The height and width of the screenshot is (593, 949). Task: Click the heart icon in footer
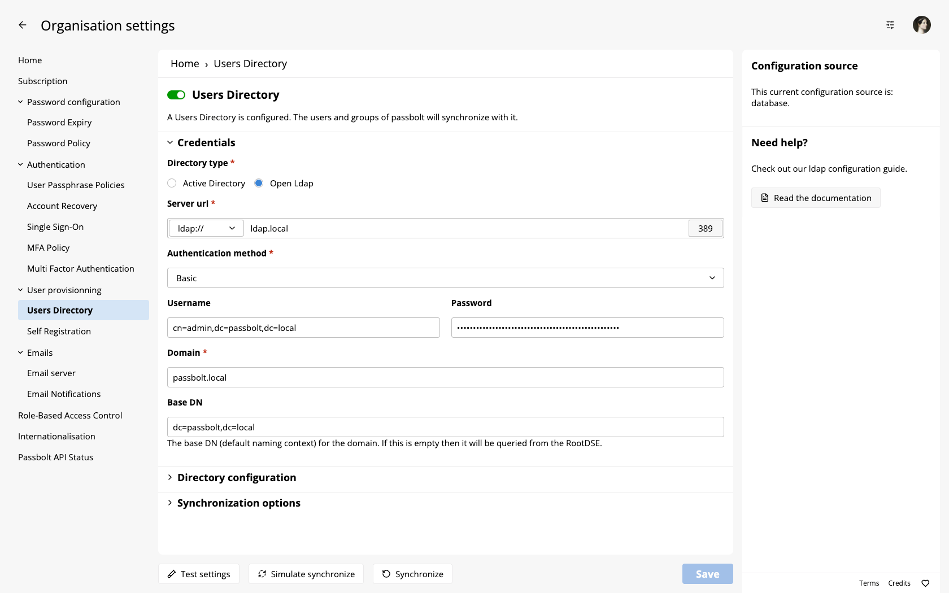925,583
